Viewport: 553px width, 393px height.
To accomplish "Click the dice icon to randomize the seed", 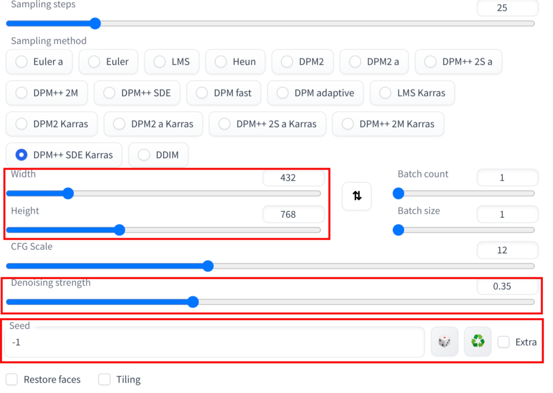I will 444,341.
